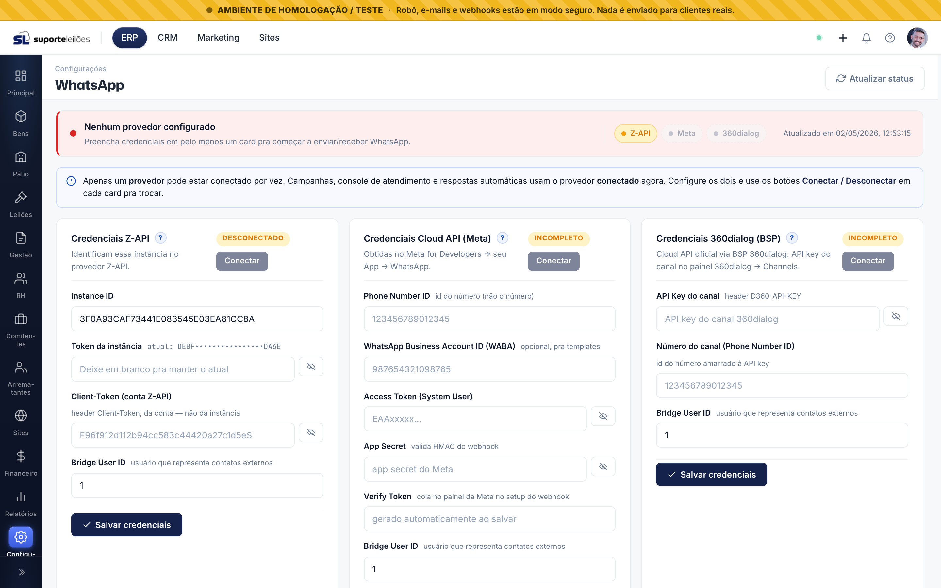Focus the Token da instância field

click(183, 369)
